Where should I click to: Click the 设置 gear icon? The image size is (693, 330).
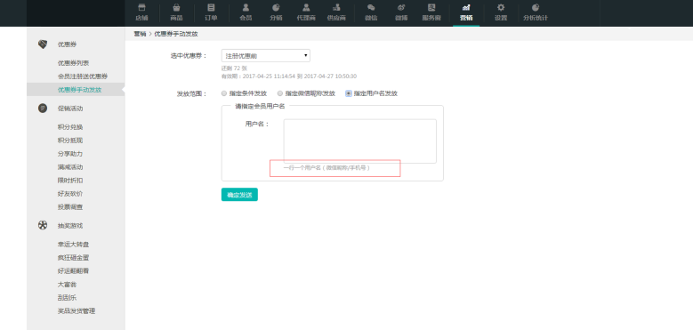point(500,7)
